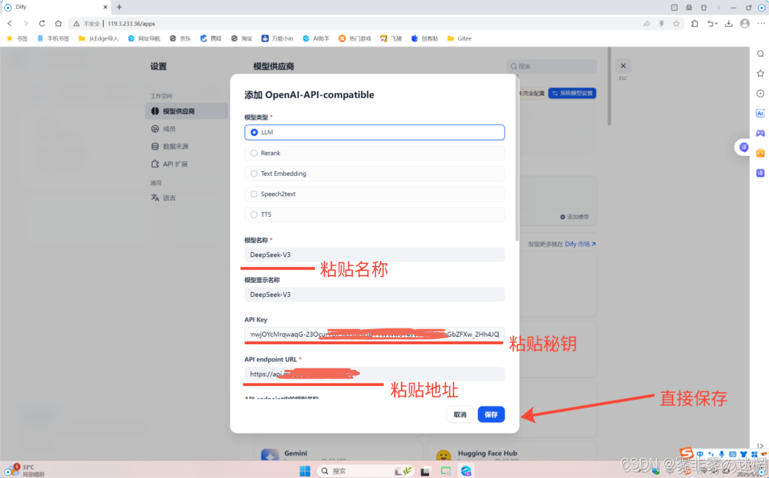The width and height of the screenshot is (769, 478).
Task: Open the 书签 bookmarks folder
Action: 17,39
